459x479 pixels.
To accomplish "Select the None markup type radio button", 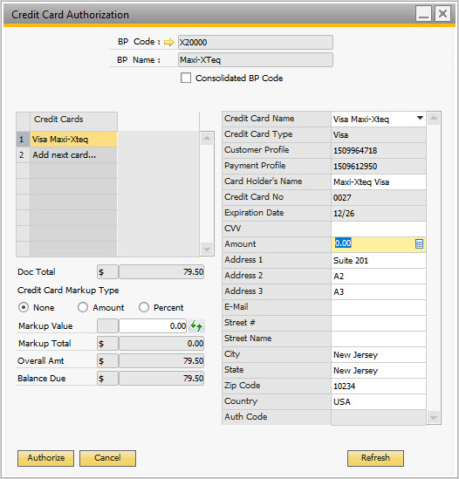I will coord(24,307).
